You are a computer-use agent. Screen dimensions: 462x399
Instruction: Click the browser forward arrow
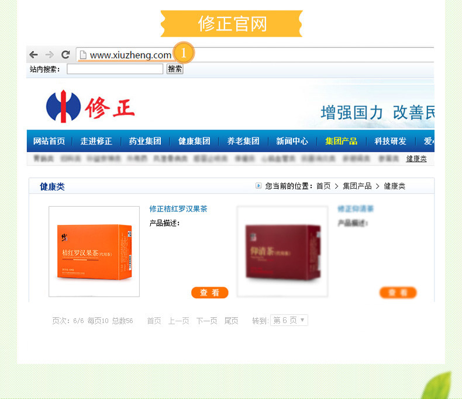pos(50,55)
